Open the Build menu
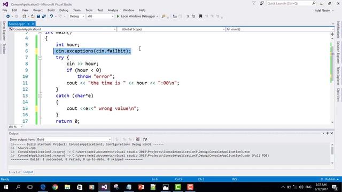Screen dimensions: 342x192 51,10
